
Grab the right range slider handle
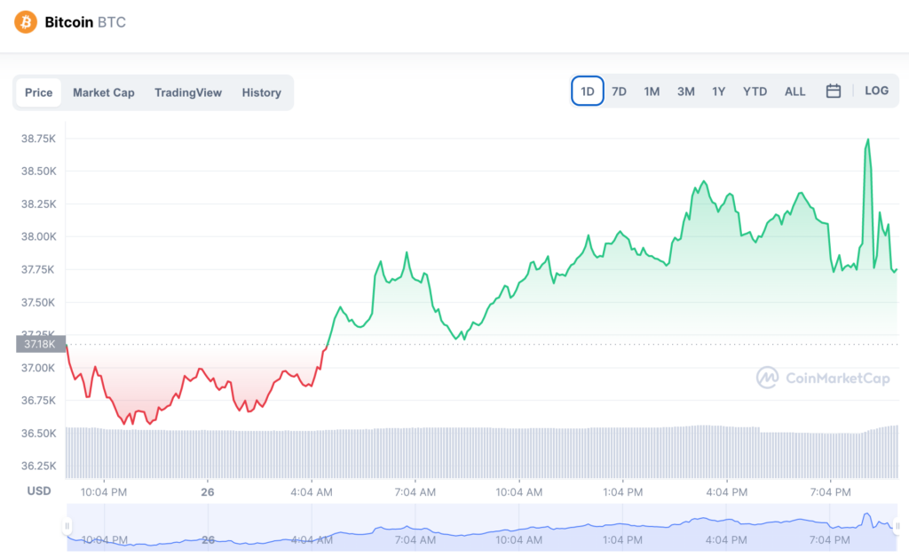[x=897, y=526]
